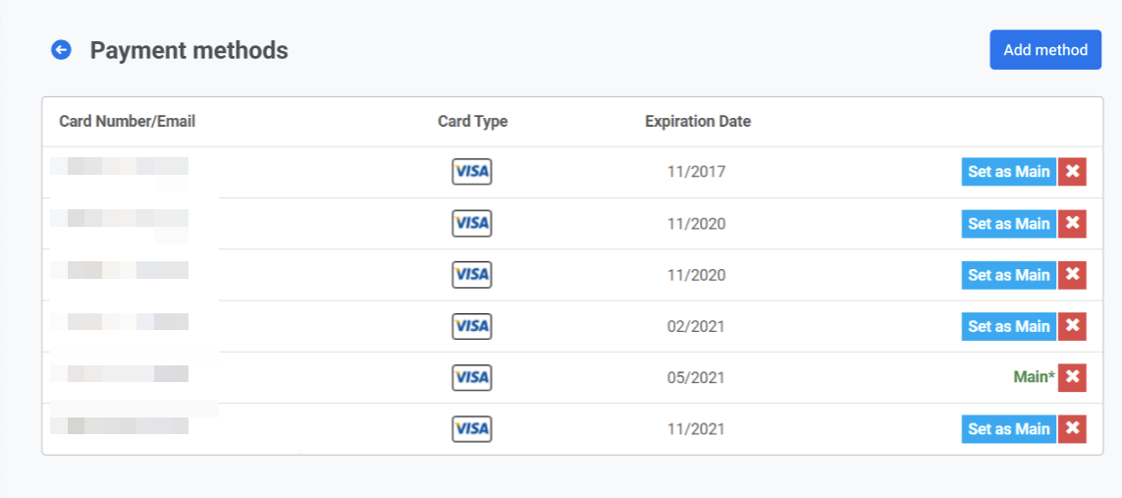Set the 02/2021 card as Main
1122x498 pixels.
[x=1008, y=326]
